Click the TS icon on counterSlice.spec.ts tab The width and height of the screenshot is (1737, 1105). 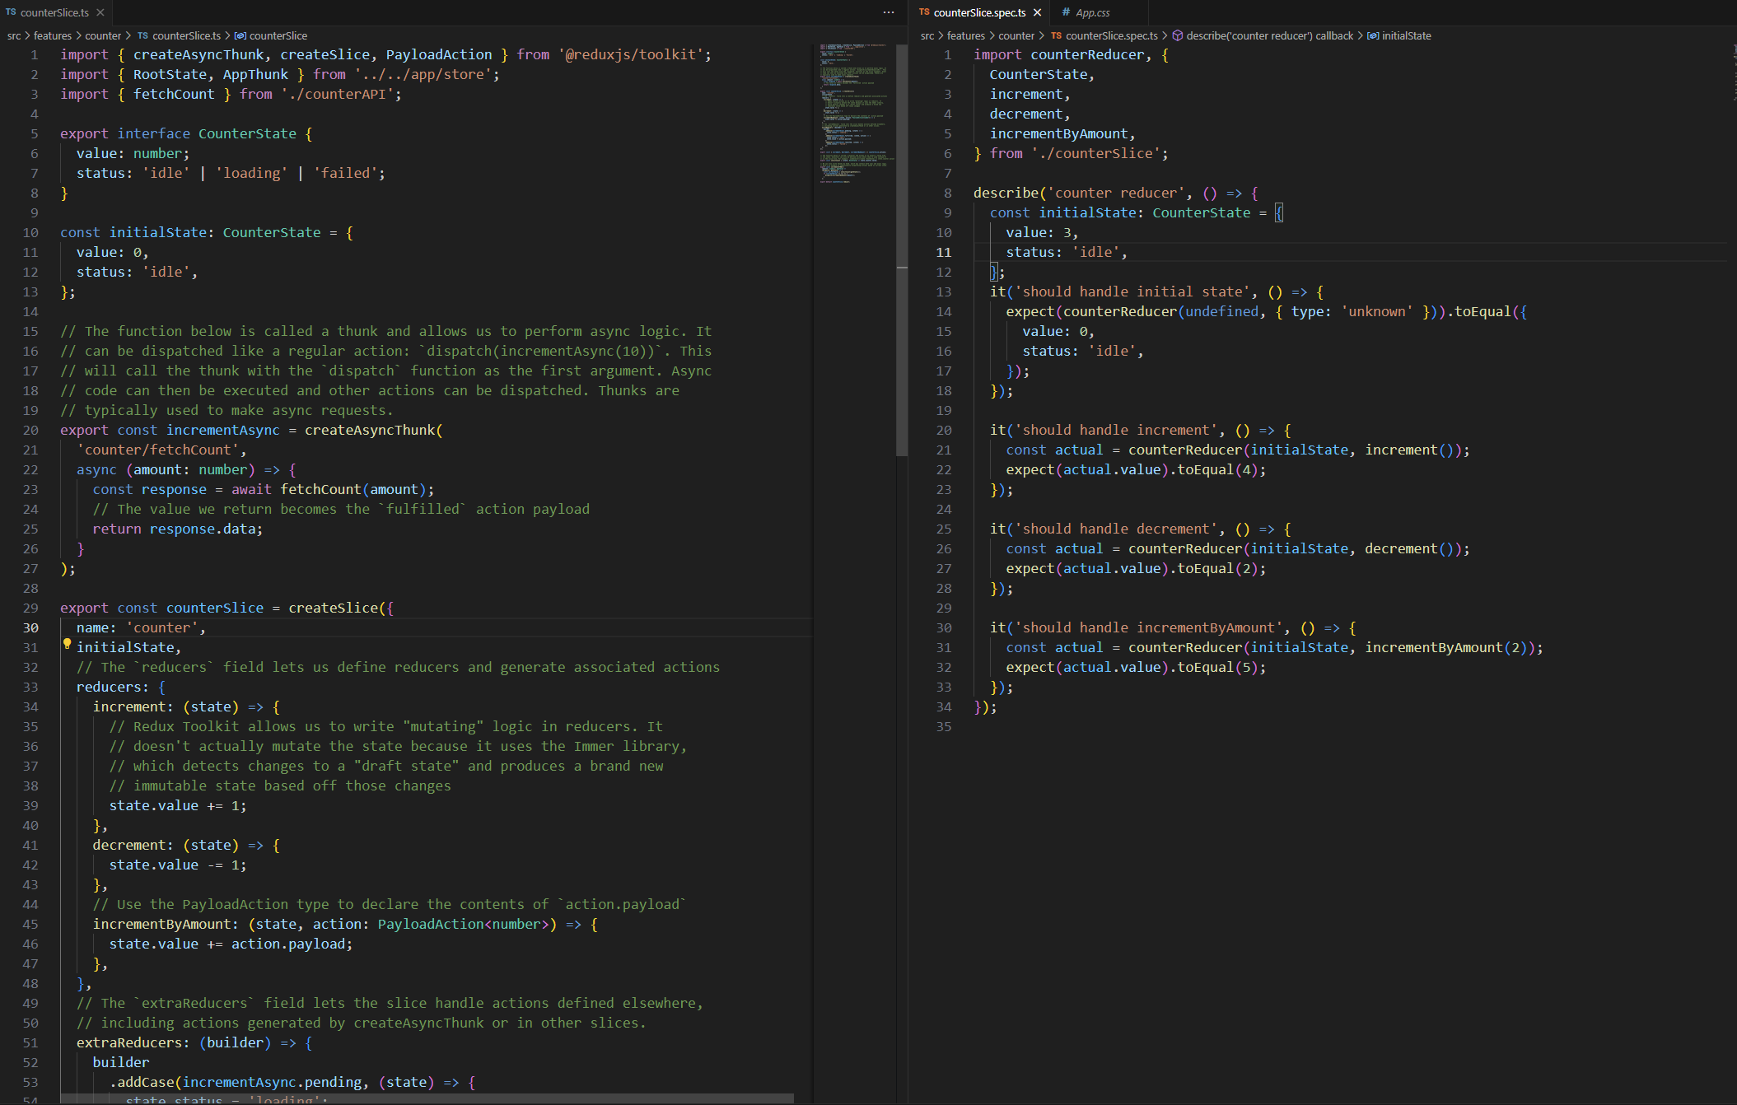924,12
